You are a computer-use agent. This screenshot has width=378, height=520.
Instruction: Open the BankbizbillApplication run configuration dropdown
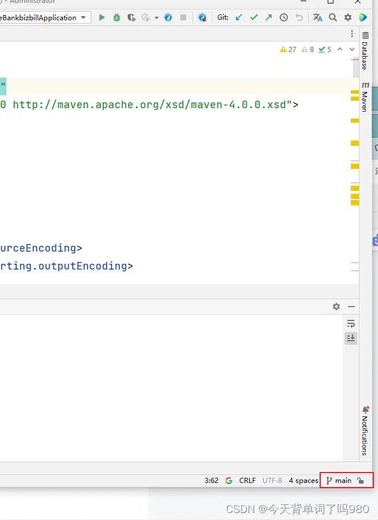46,17
